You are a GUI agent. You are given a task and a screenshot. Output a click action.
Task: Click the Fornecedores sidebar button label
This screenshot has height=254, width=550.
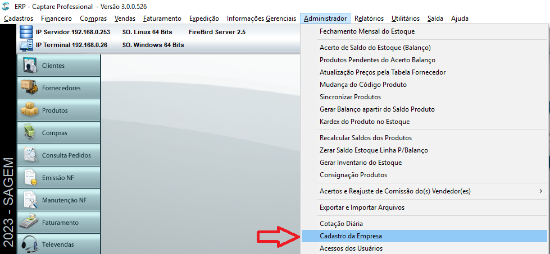61,88
